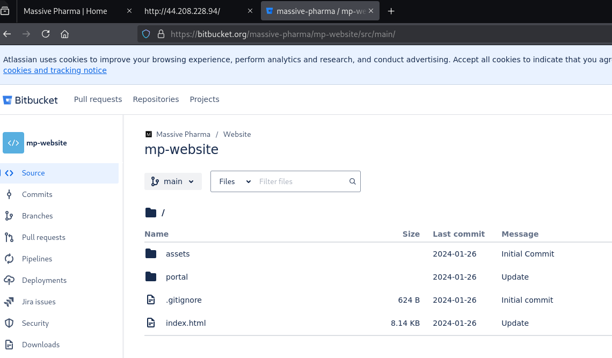The height and width of the screenshot is (358, 612).
Task: Open Repositories in top navigation
Action: 156,99
